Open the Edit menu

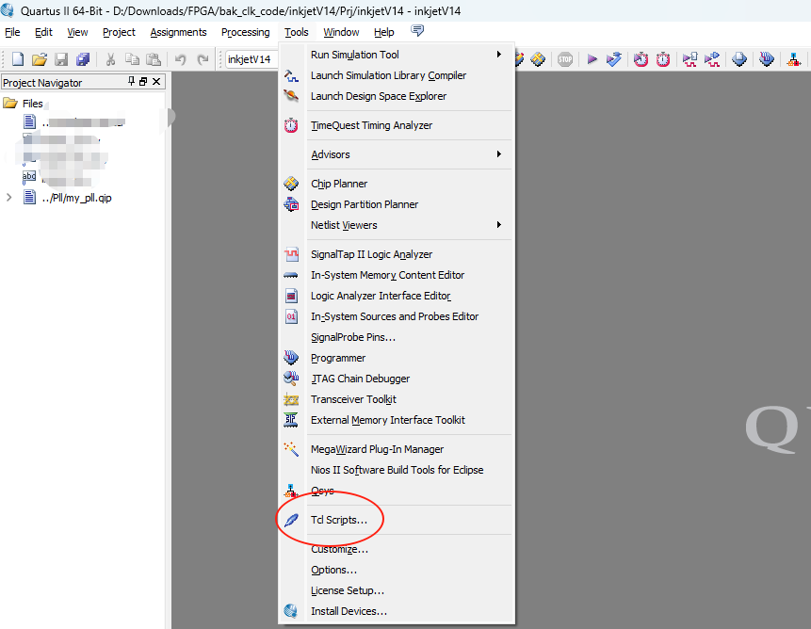click(43, 32)
